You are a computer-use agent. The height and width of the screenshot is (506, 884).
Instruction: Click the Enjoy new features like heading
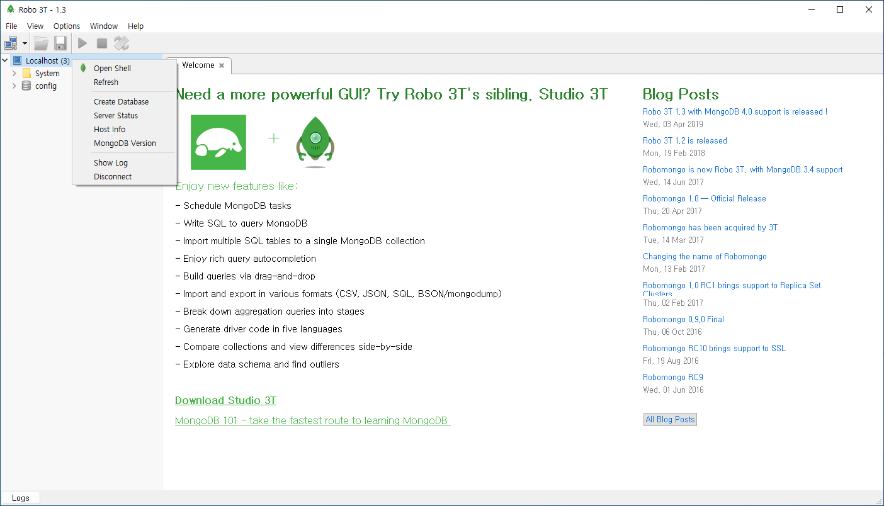[236, 186]
